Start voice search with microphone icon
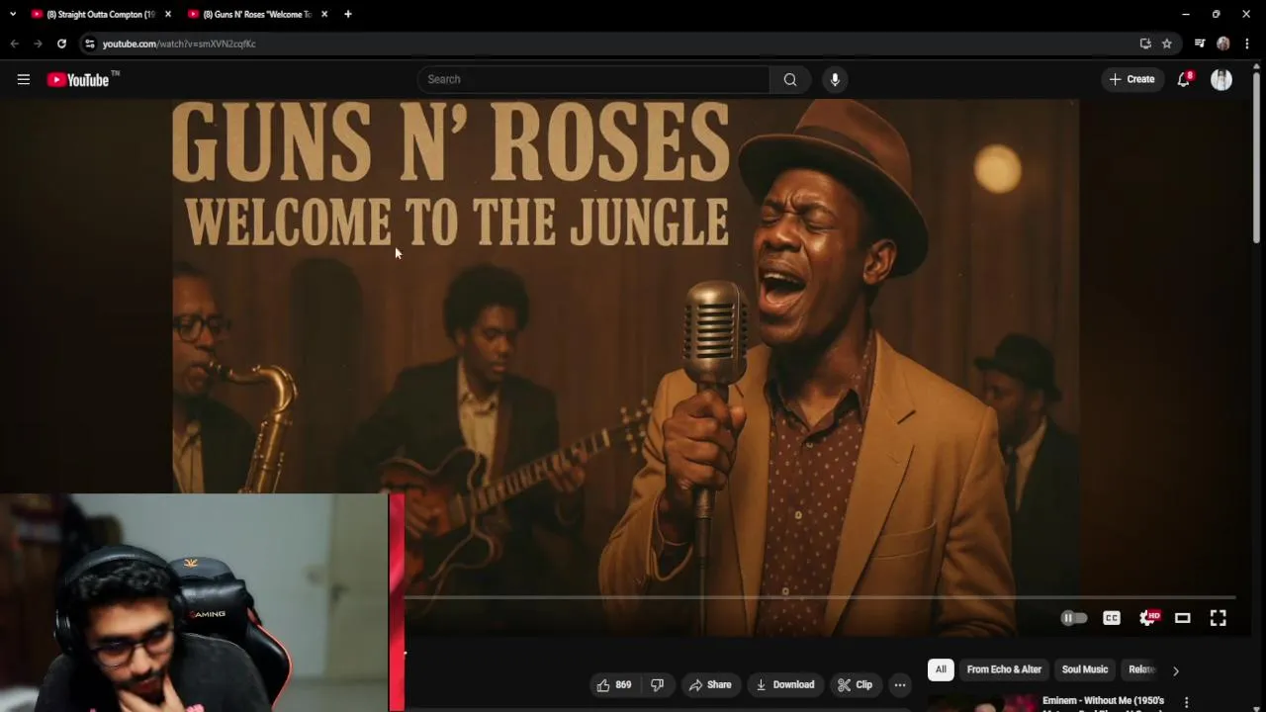1266x712 pixels. pos(835,79)
